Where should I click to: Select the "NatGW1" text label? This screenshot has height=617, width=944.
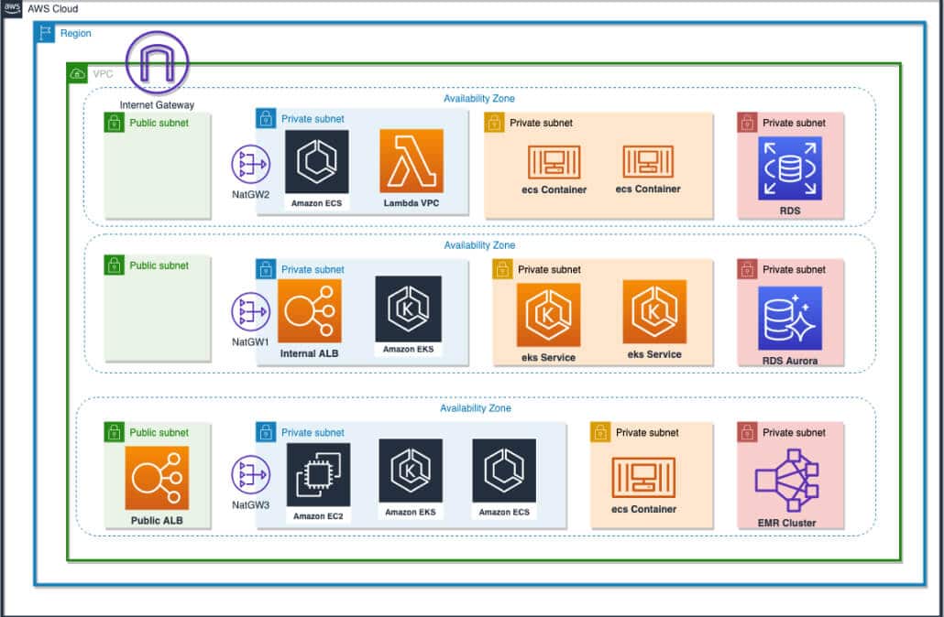251,342
